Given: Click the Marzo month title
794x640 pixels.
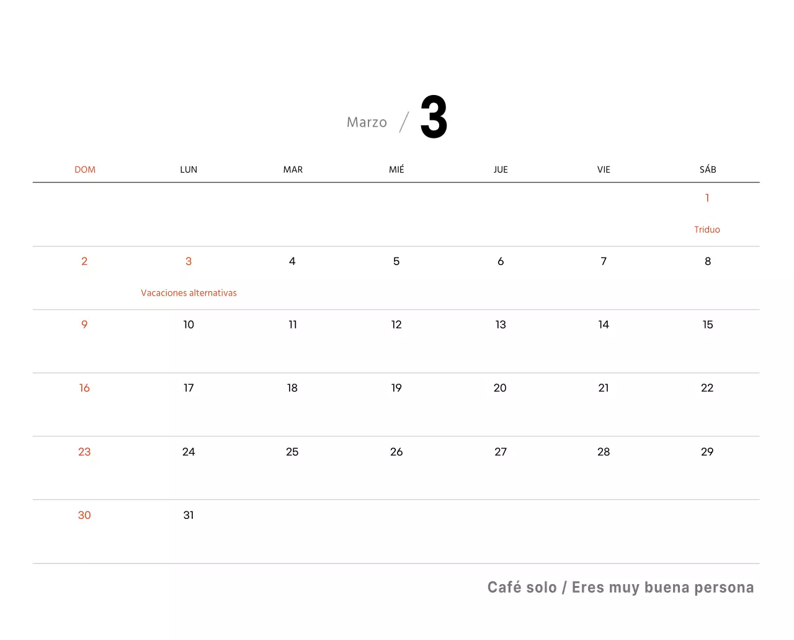Looking at the screenshot, I should [367, 122].
